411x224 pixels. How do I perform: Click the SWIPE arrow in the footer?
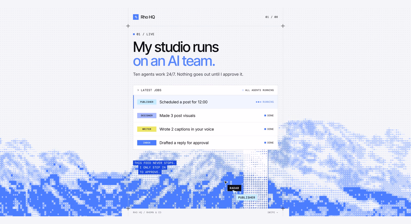(x=273, y=212)
